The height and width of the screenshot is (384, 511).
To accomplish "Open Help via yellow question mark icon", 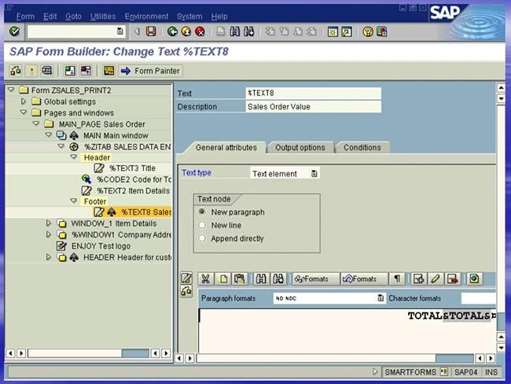I will click(x=368, y=31).
